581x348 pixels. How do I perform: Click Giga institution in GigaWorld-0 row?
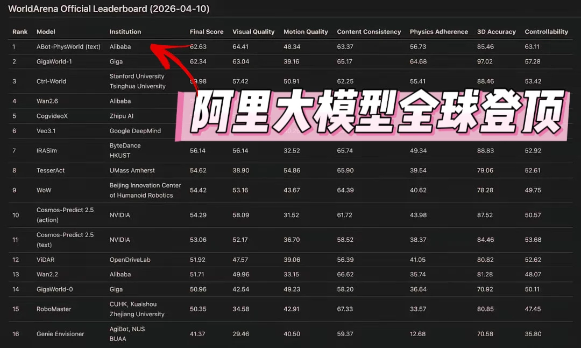coord(116,289)
